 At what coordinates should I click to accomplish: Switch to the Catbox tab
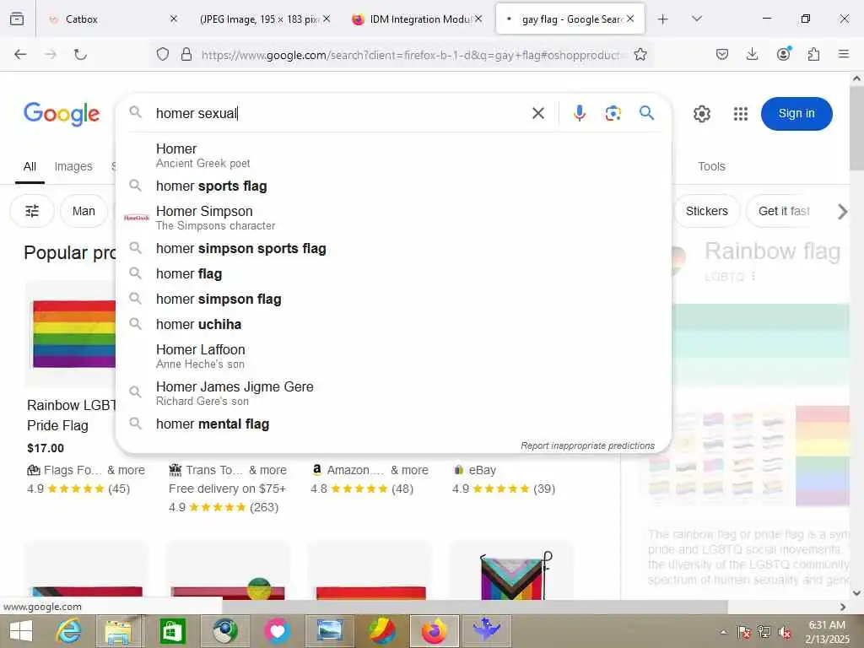pyautogui.click(x=111, y=19)
